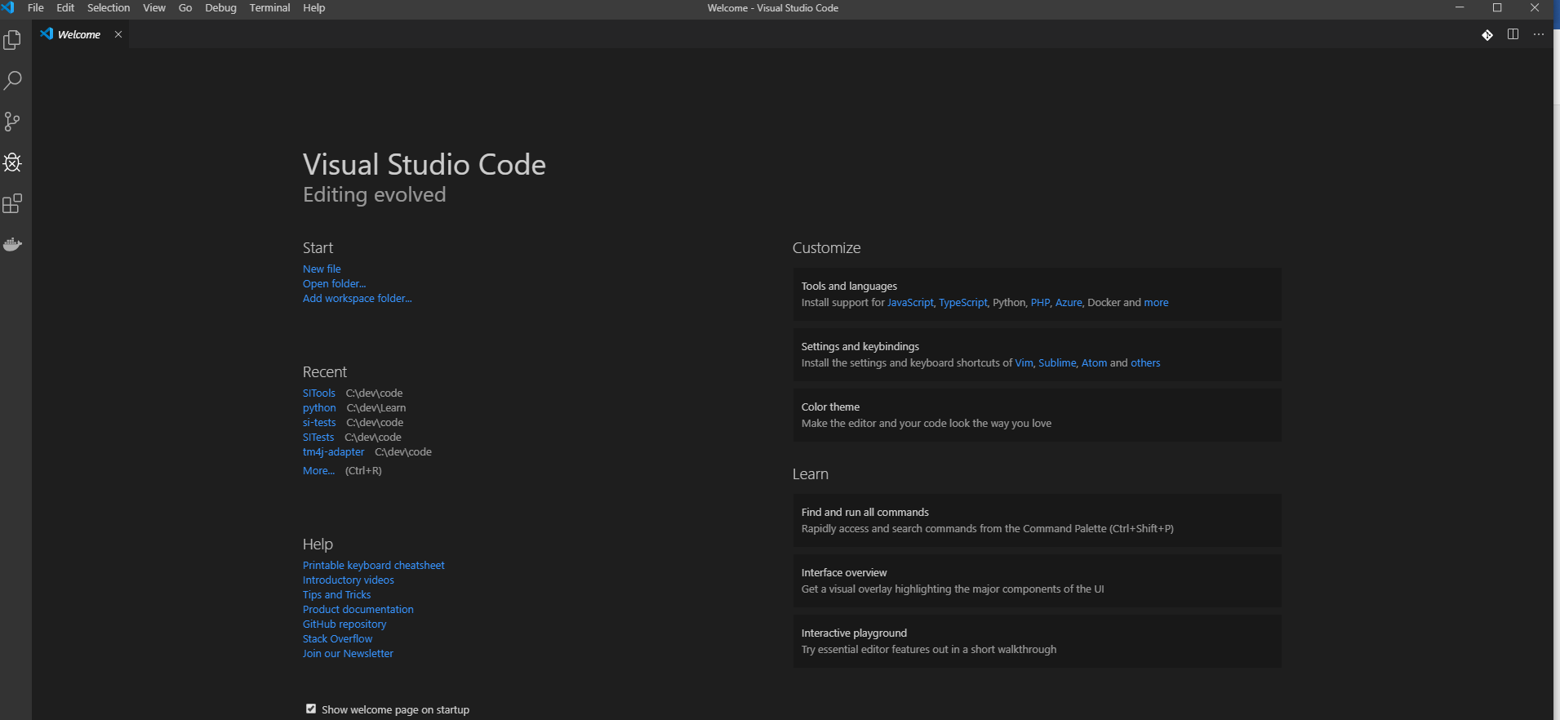Select the Welcome tab
Viewport: 1560px width, 720px height.
[x=78, y=34]
